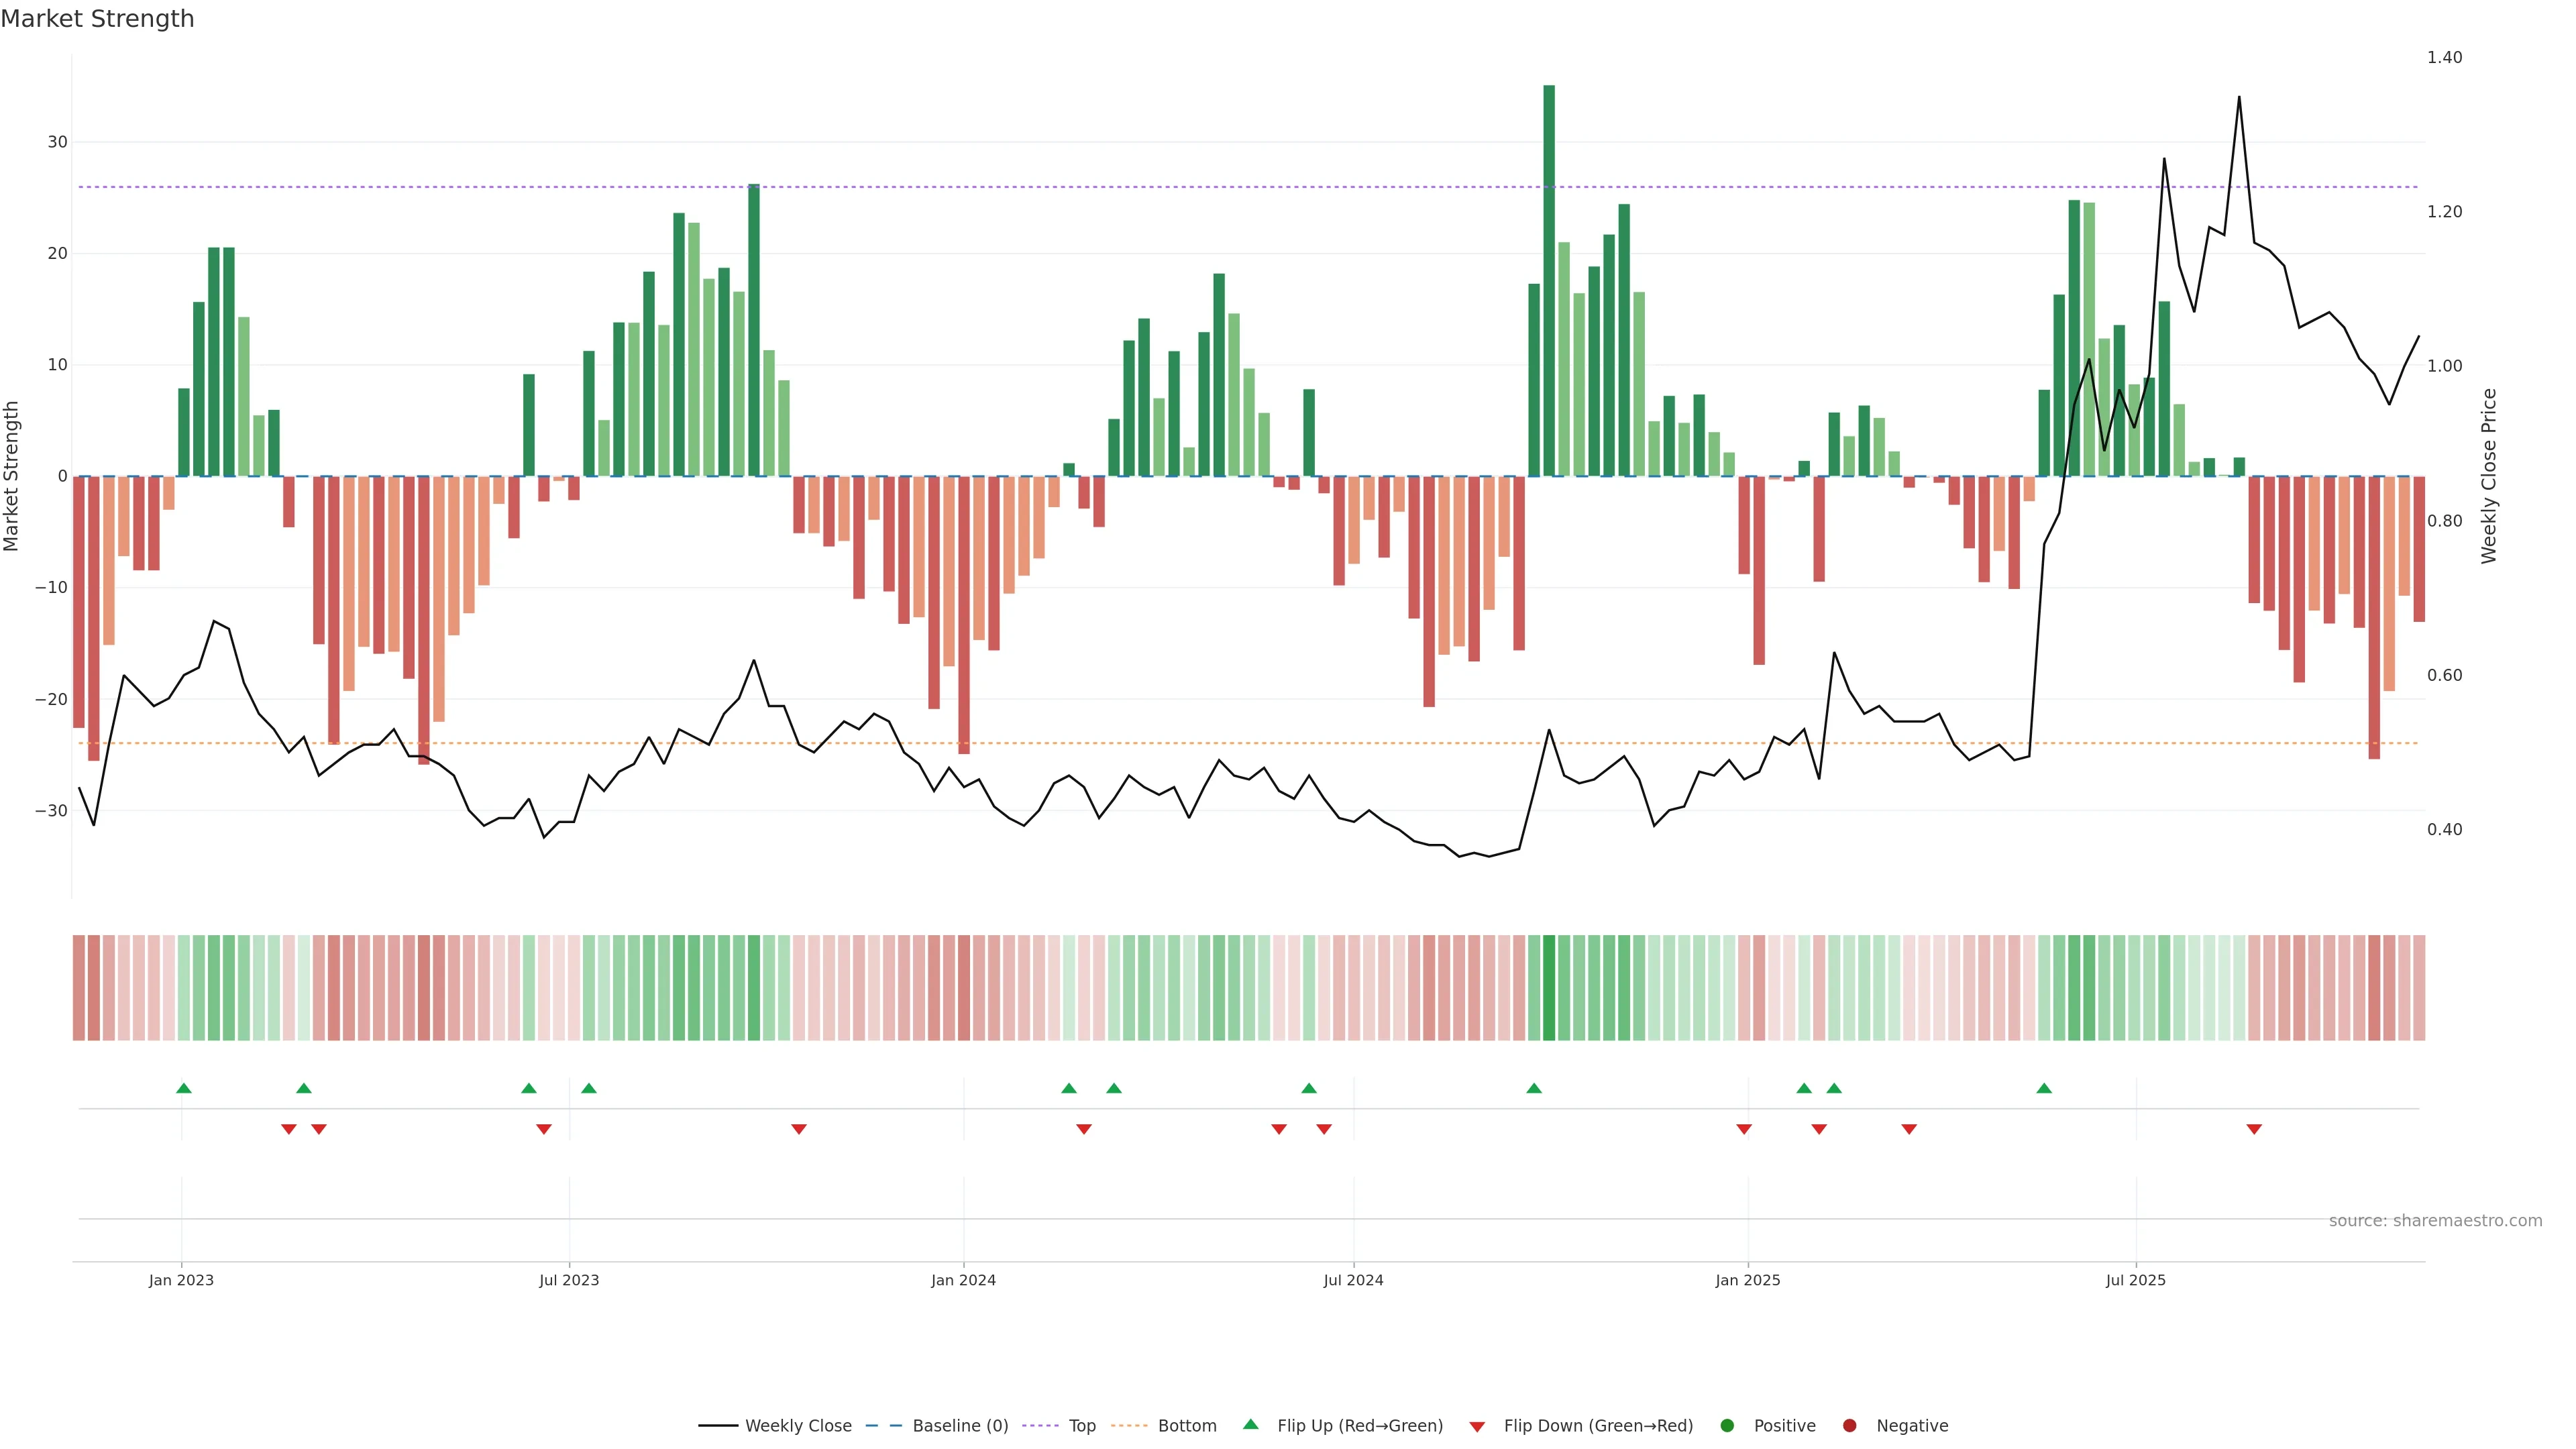Screen dimensions: 2576x1449
Task: Click the Jul 2024 x-axis label
Action: (1353, 1280)
